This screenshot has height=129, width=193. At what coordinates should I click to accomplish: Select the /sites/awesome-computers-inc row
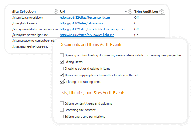33,41
